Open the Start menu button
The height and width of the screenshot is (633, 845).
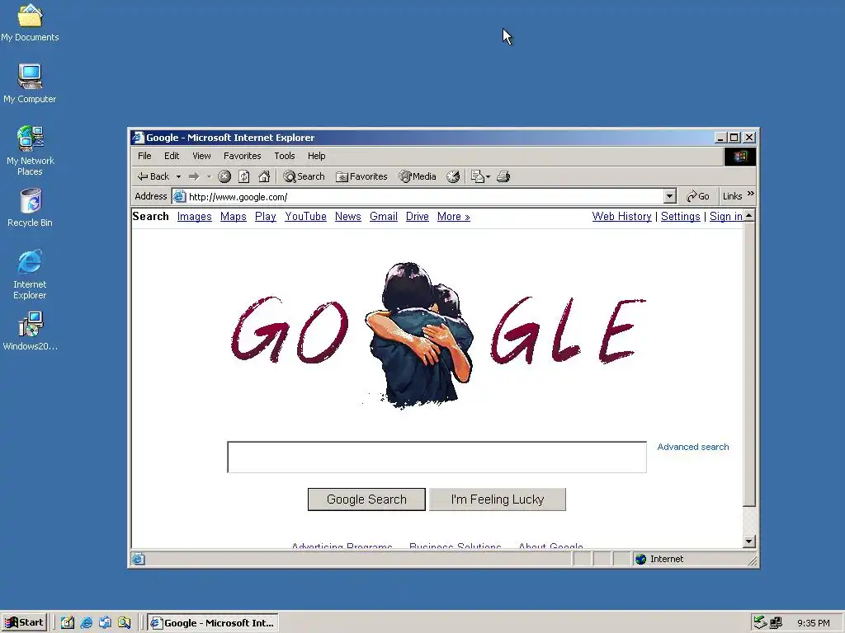pos(25,623)
